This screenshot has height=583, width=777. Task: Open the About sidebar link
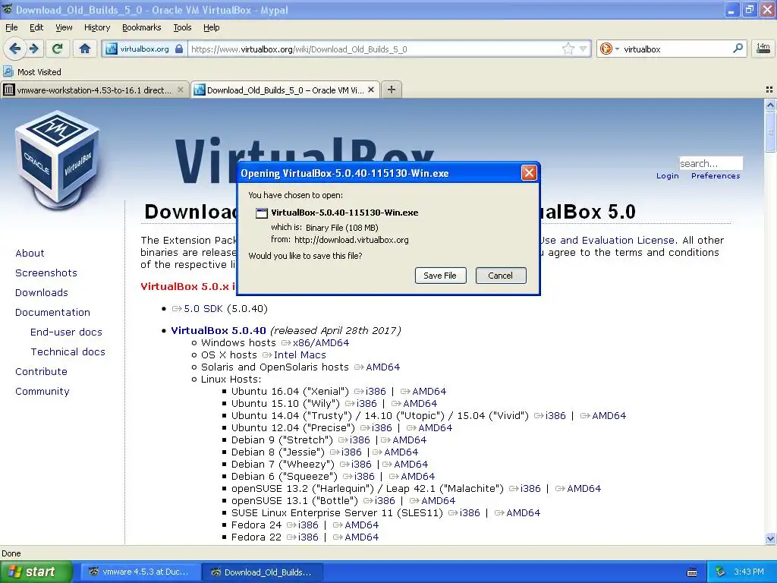(30, 253)
